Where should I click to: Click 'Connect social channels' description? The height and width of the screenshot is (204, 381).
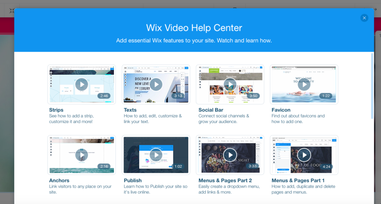click(224, 119)
